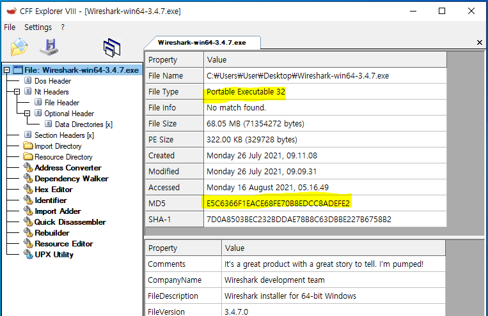Open the Quick Disassembler tool
Image resolution: width=488 pixels, height=316 pixels.
70,222
